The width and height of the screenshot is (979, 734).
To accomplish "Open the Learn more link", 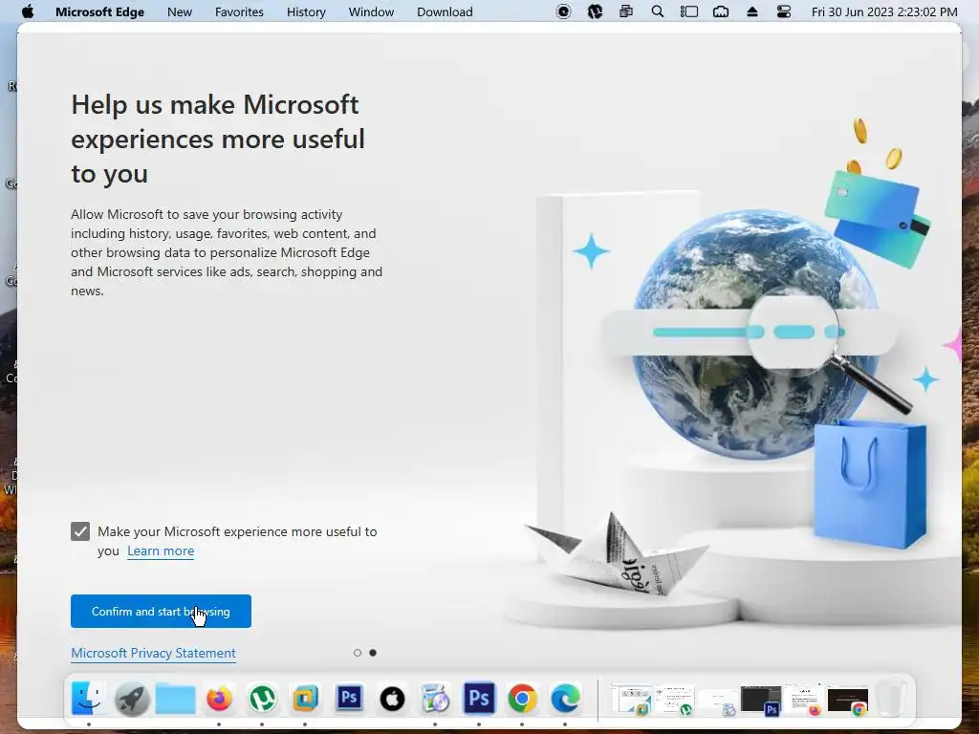I will point(161,551).
